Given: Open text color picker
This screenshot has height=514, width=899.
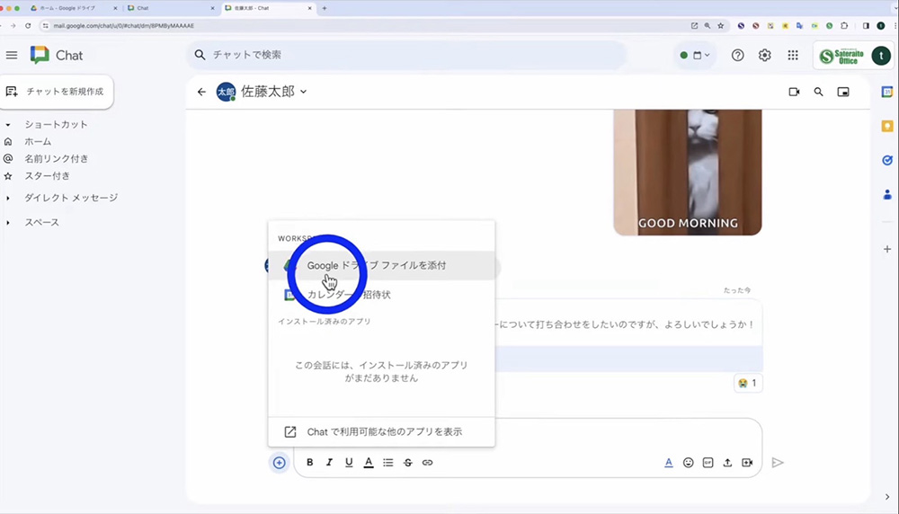Looking at the screenshot, I should tap(369, 463).
